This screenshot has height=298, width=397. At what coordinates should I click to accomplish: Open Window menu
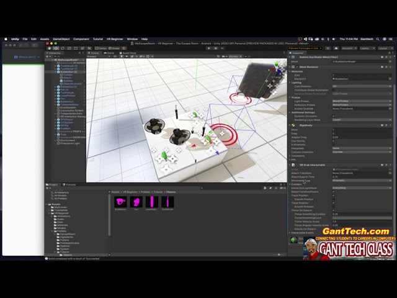(x=132, y=39)
